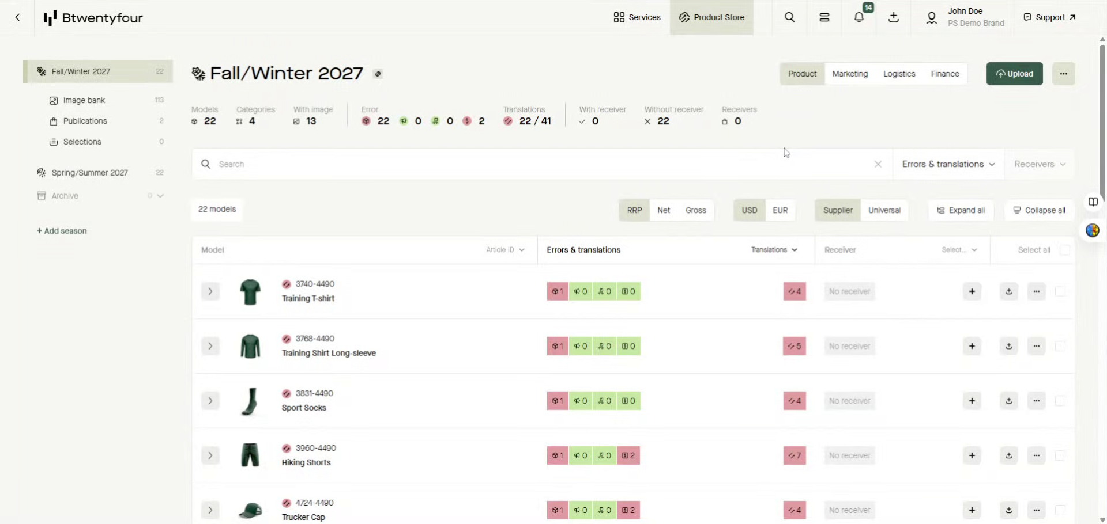Switch currency to EUR

coord(780,210)
